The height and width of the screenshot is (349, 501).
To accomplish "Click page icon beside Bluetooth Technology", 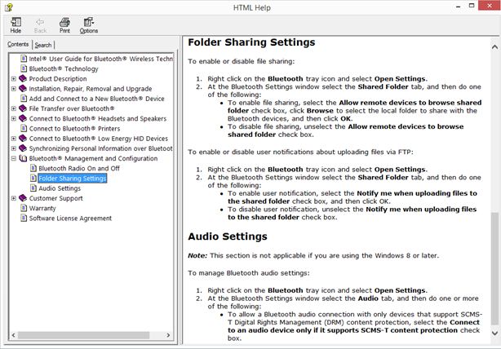I will pyautogui.click(x=24, y=68).
